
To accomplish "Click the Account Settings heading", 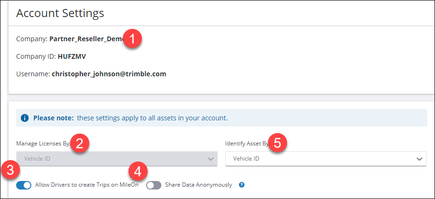I will coord(60,13).
